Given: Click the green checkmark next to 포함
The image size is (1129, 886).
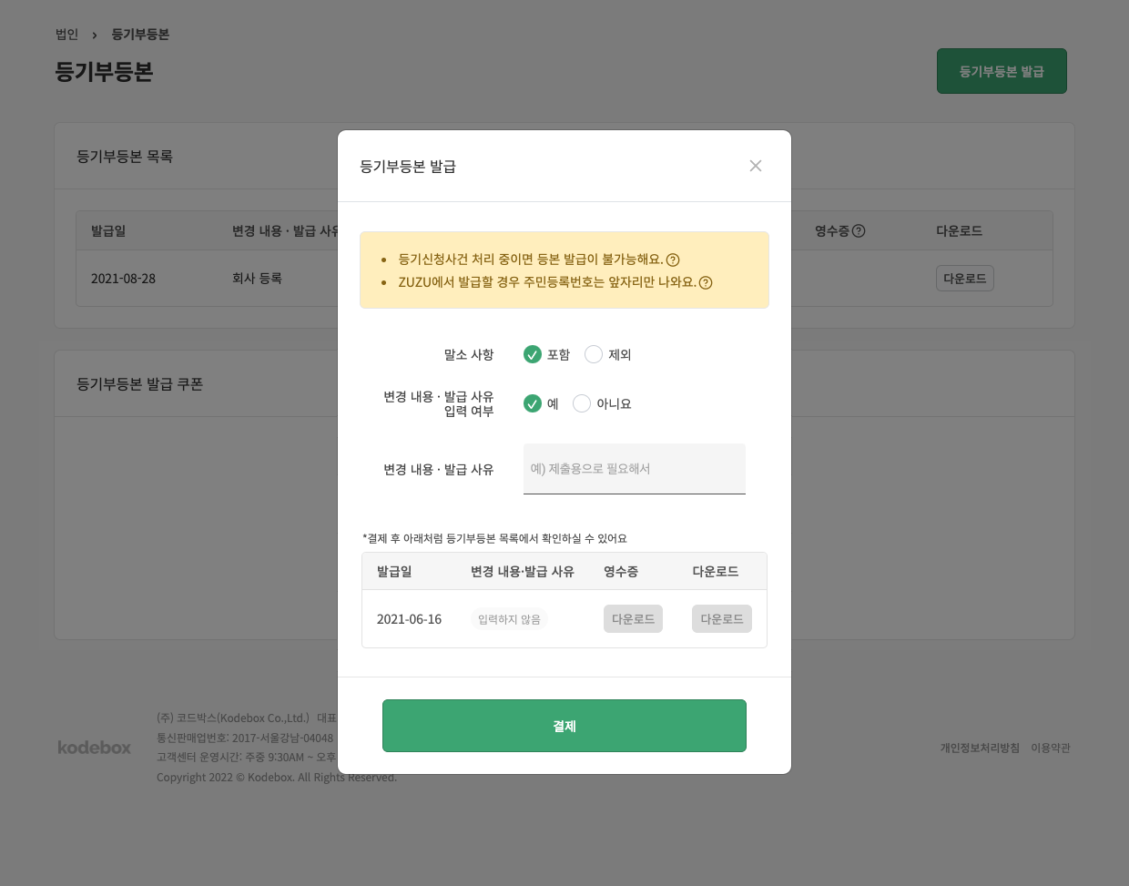Looking at the screenshot, I should [x=533, y=354].
